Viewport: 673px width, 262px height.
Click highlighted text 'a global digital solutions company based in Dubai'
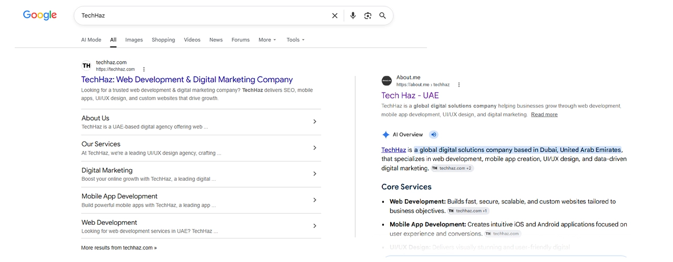[x=486, y=150]
